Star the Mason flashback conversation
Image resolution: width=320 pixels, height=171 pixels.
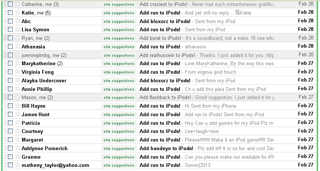tap(18, 97)
